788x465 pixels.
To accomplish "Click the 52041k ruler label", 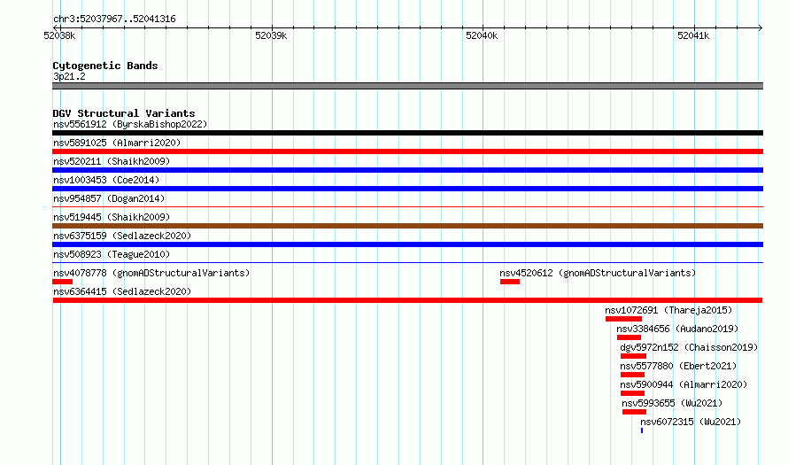I will (x=693, y=35).
